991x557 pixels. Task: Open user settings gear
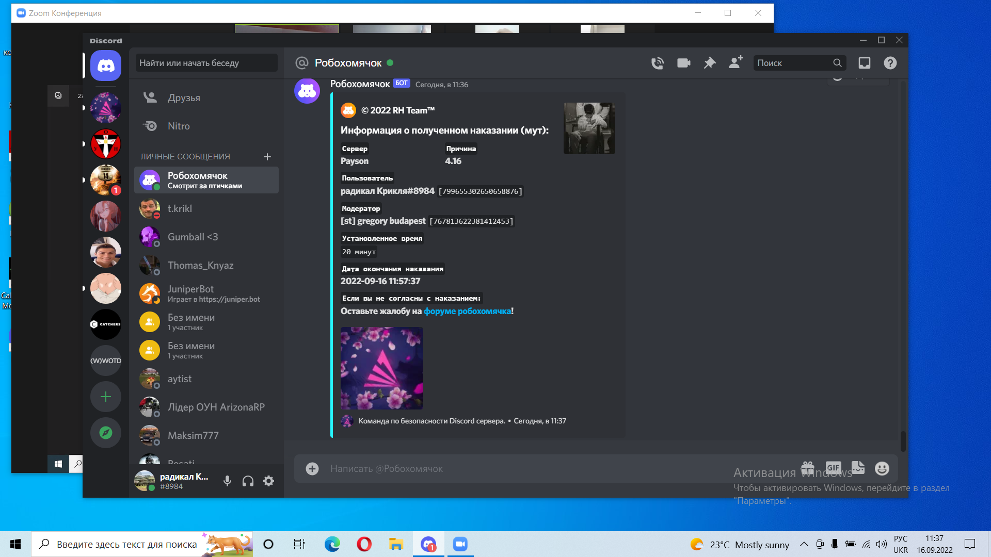[x=268, y=481]
